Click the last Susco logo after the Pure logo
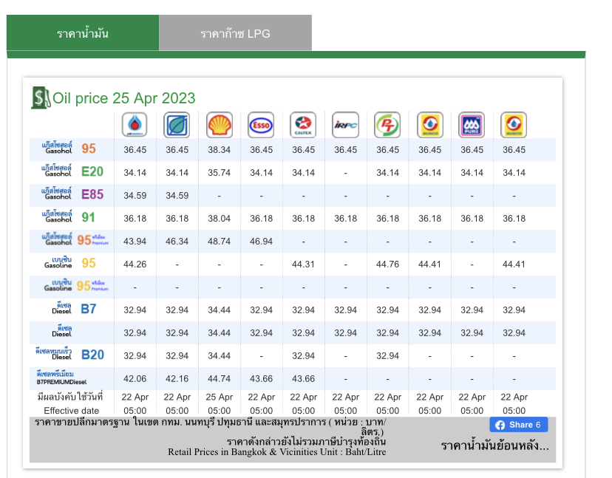Viewport: 612px width, 478px height. coord(514,125)
